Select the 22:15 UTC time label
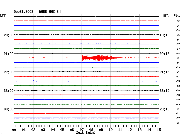The image size is (181, 137). pyautogui.click(x=165, y=91)
